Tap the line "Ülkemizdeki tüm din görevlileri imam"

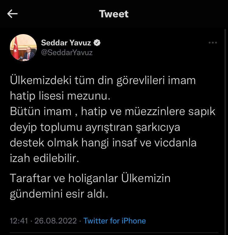pos(103,81)
